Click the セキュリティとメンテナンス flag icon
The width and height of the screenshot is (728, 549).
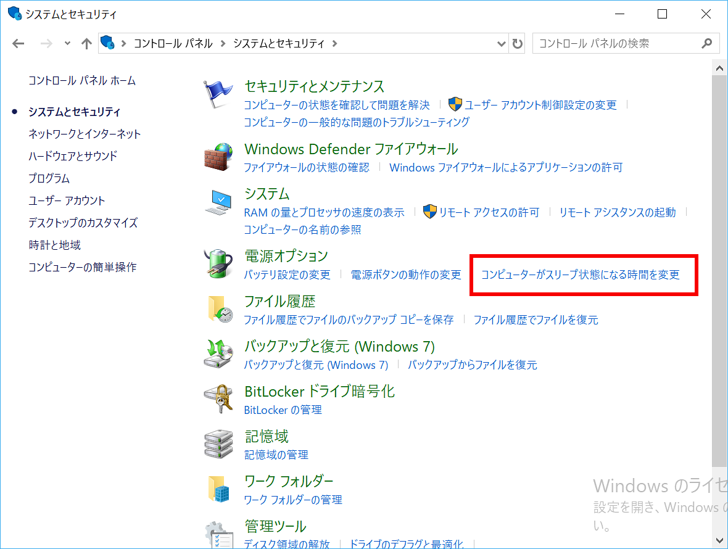pyautogui.click(x=218, y=94)
